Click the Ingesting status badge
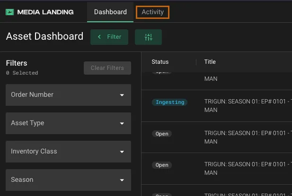This screenshot has width=292, height=196. [x=169, y=102]
